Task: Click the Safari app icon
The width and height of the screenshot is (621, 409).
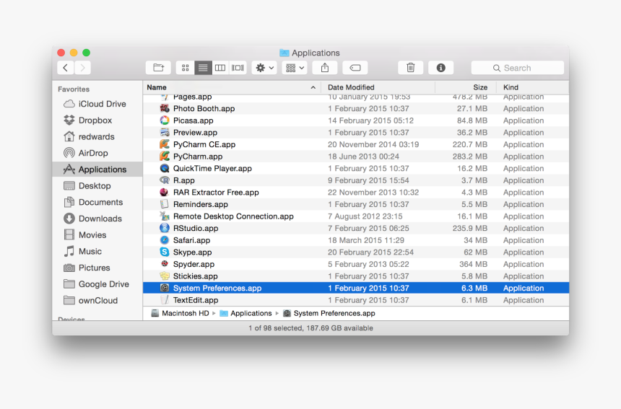Action: (x=165, y=240)
